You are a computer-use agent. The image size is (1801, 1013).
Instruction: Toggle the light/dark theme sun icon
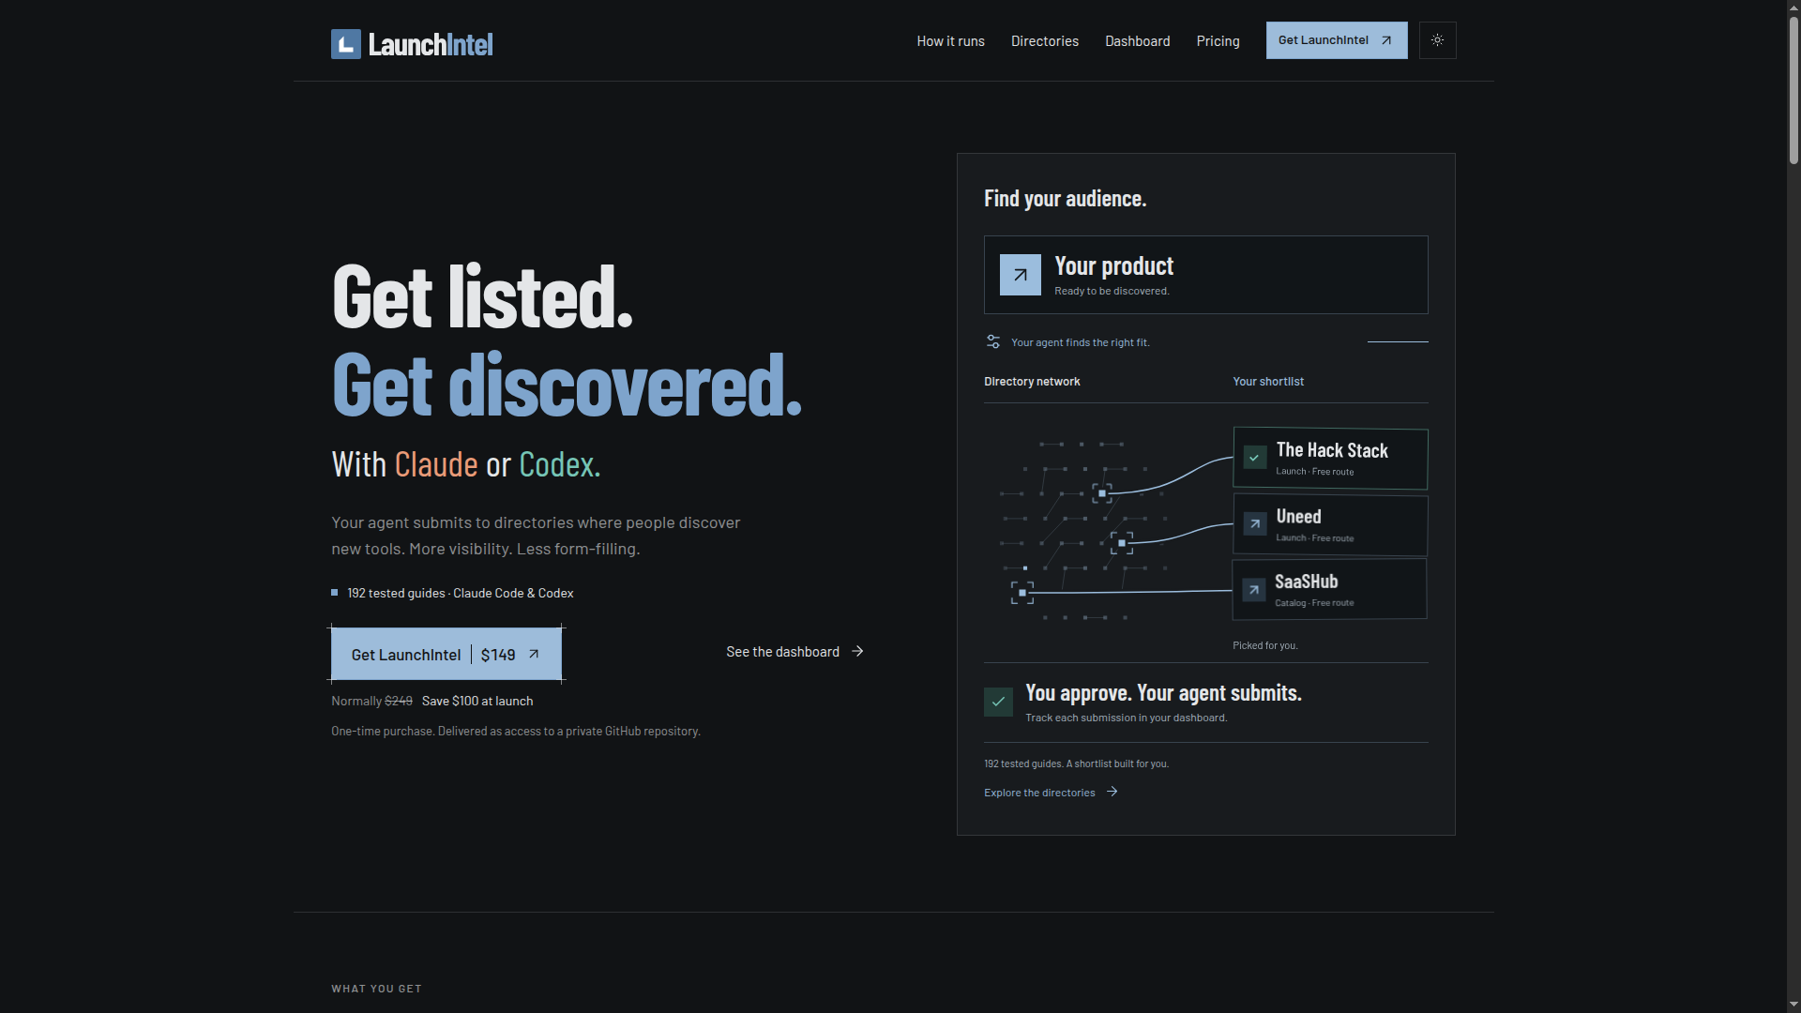pos(1437,40)
